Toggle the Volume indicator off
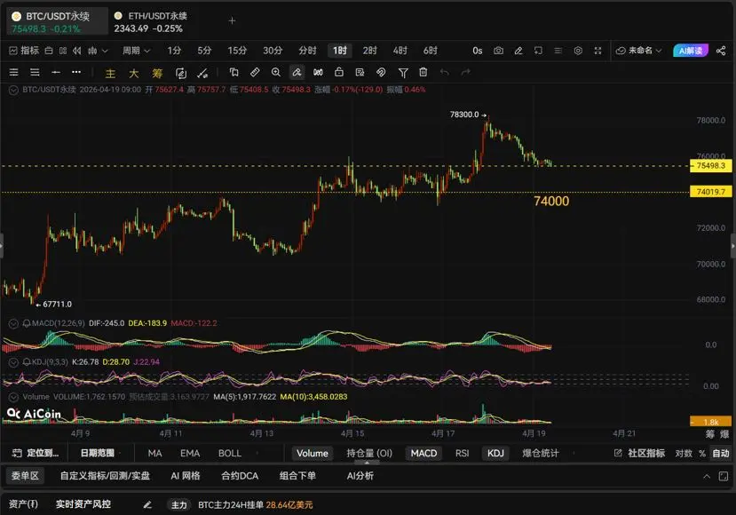The height and width of the screenshot is (515, 736). tap(313, 453)
